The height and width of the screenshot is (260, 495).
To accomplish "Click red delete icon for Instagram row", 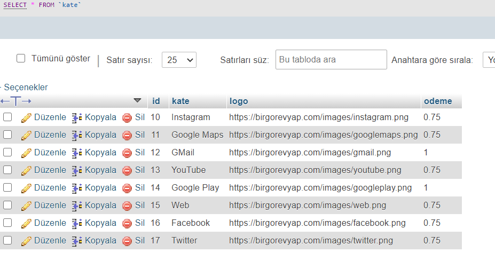I will [127, 118].
